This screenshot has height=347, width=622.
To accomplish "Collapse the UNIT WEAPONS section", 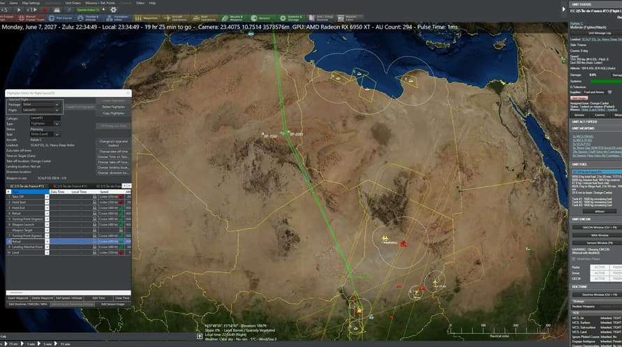I will (595, 128).
